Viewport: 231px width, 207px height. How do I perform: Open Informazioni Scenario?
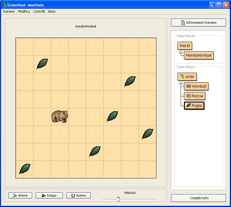tap(199, 22)
